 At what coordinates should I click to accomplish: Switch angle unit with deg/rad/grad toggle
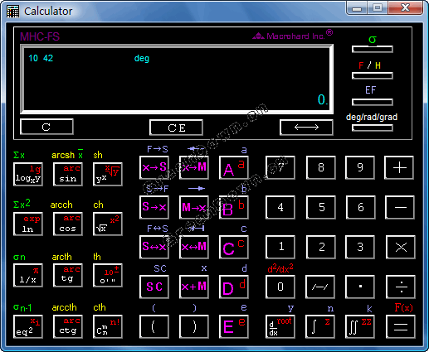coord(373,128)
